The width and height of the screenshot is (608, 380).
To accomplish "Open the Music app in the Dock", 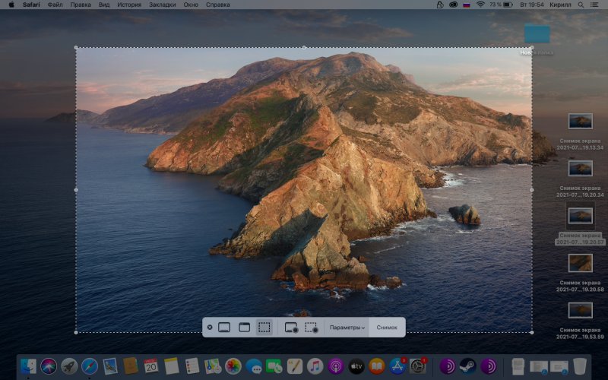I will tap(315, 366).
